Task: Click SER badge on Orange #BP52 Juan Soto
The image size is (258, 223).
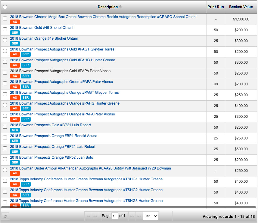Action: [x=15, y=163]
